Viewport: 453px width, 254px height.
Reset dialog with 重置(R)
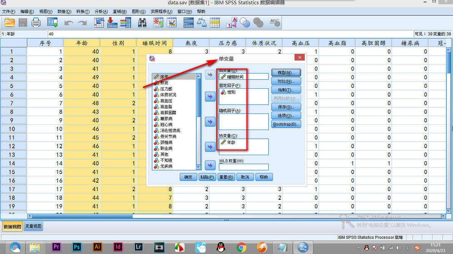226,177
